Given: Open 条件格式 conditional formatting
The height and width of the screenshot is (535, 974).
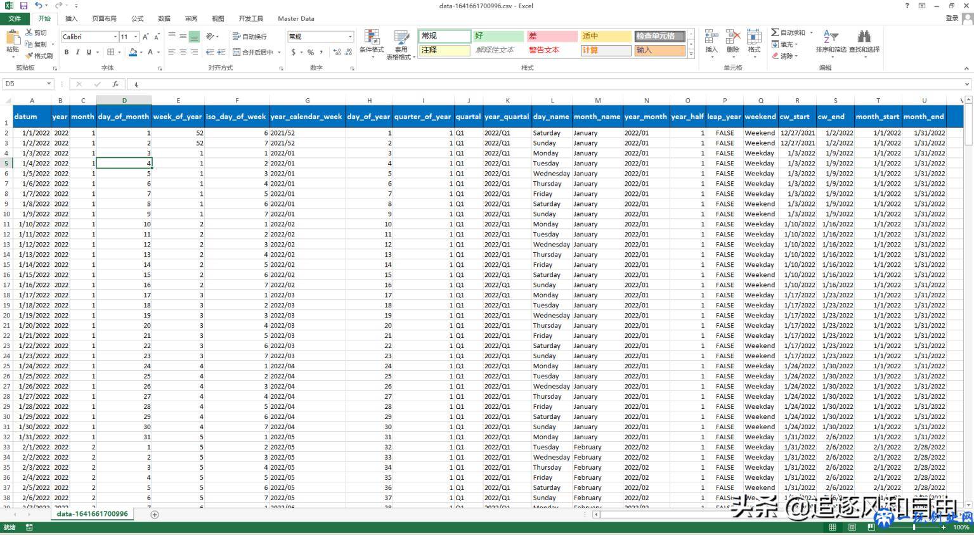Looking at the screenshot, I should [372, 43].
